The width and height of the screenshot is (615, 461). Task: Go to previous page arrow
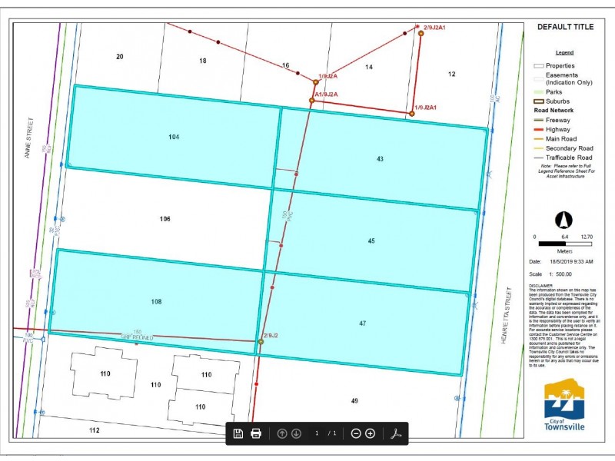[x=282, y=433]
